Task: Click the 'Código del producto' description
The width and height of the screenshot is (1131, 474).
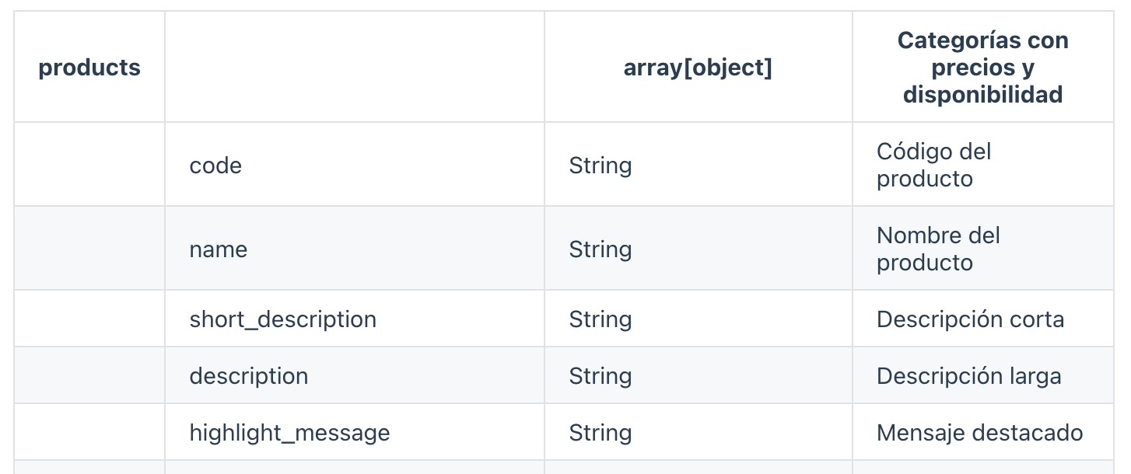Action: pyautogui.click(x=933, y=165)
